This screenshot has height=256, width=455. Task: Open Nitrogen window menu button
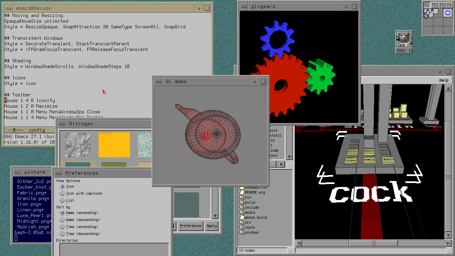(62, 124)
